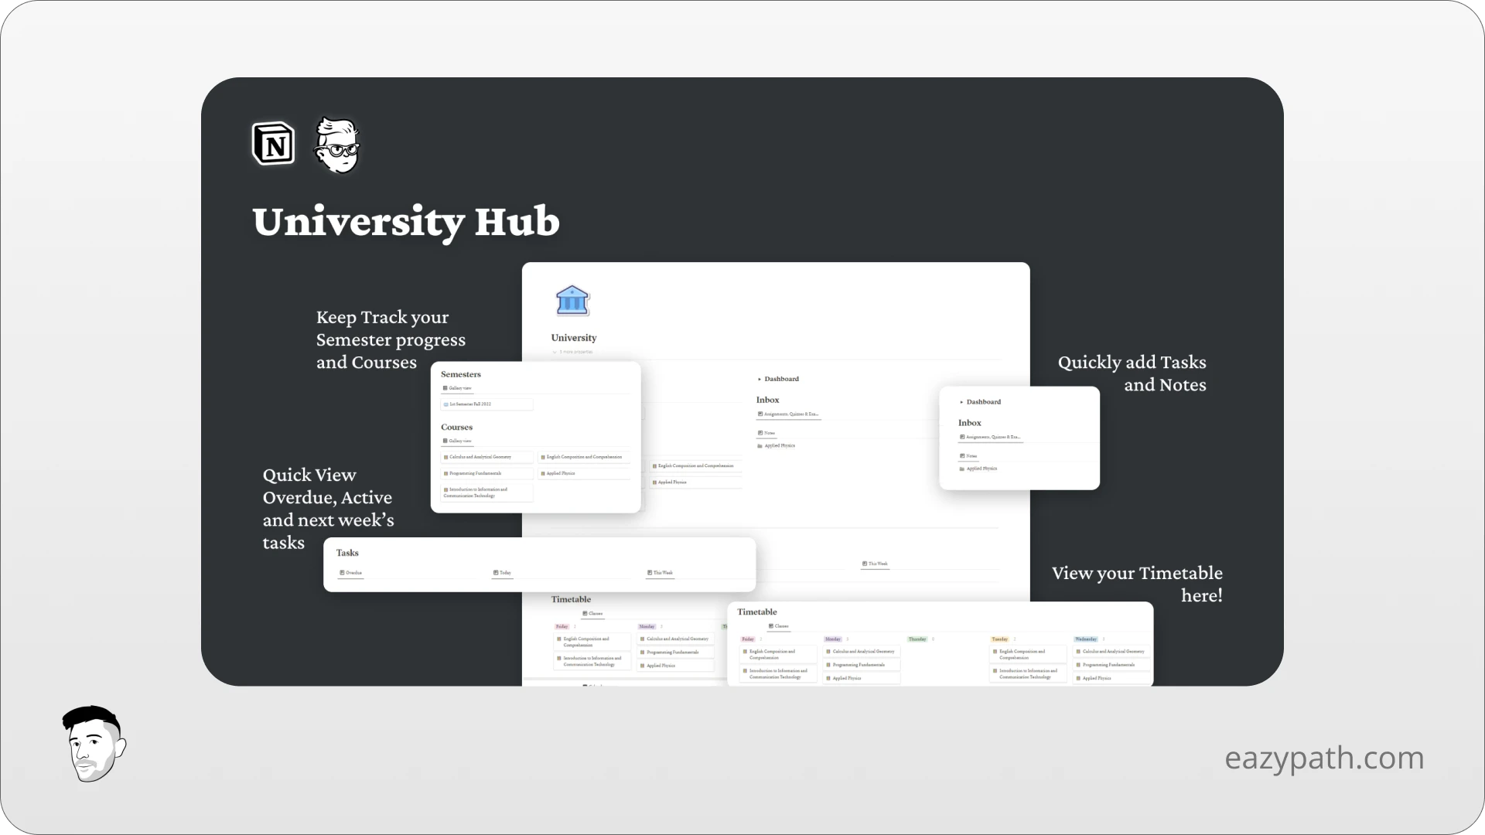Select Assignments, Quizzes tab on the main page
Viewport: 1485px width, 835px height.
pos(788,414)
